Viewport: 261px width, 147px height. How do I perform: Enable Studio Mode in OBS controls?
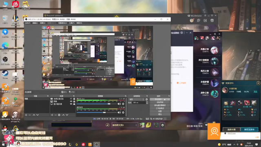pyautogui.click(x=160, y=108)
